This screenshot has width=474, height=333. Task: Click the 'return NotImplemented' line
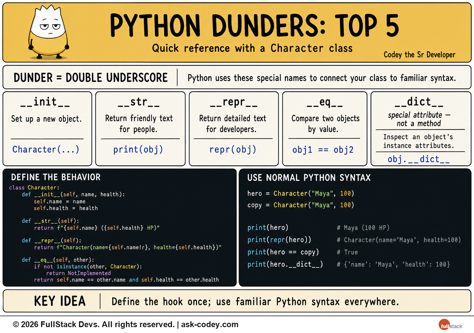(78, 273)
